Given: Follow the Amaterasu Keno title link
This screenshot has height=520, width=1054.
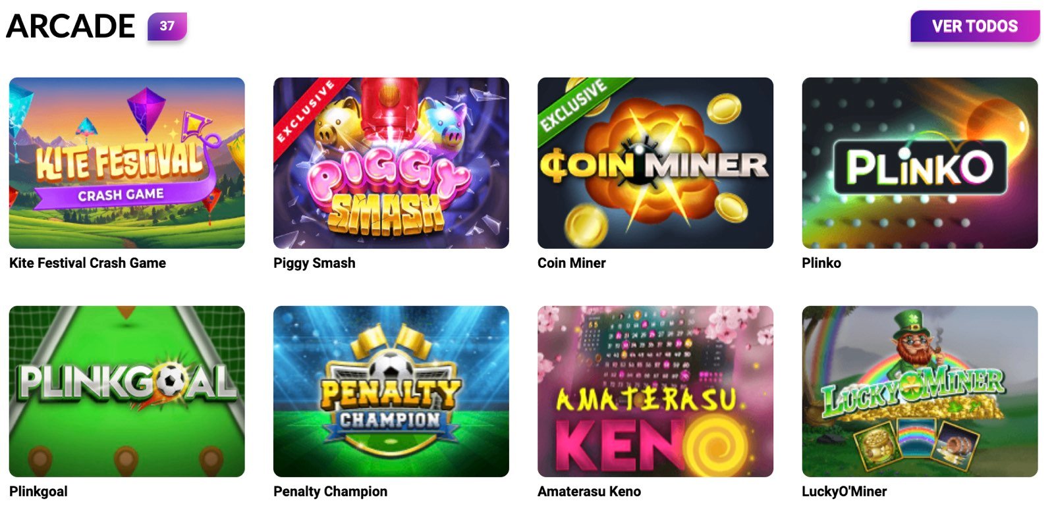Looking at the screenshot, I should [589, 492].
